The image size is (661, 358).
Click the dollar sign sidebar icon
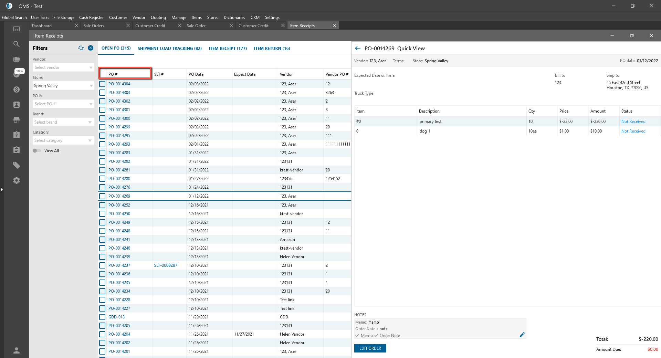[16, 89]
